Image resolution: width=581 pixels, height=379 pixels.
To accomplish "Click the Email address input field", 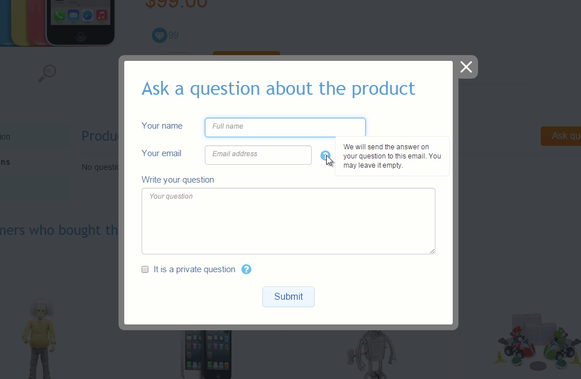I will (258, 155).
